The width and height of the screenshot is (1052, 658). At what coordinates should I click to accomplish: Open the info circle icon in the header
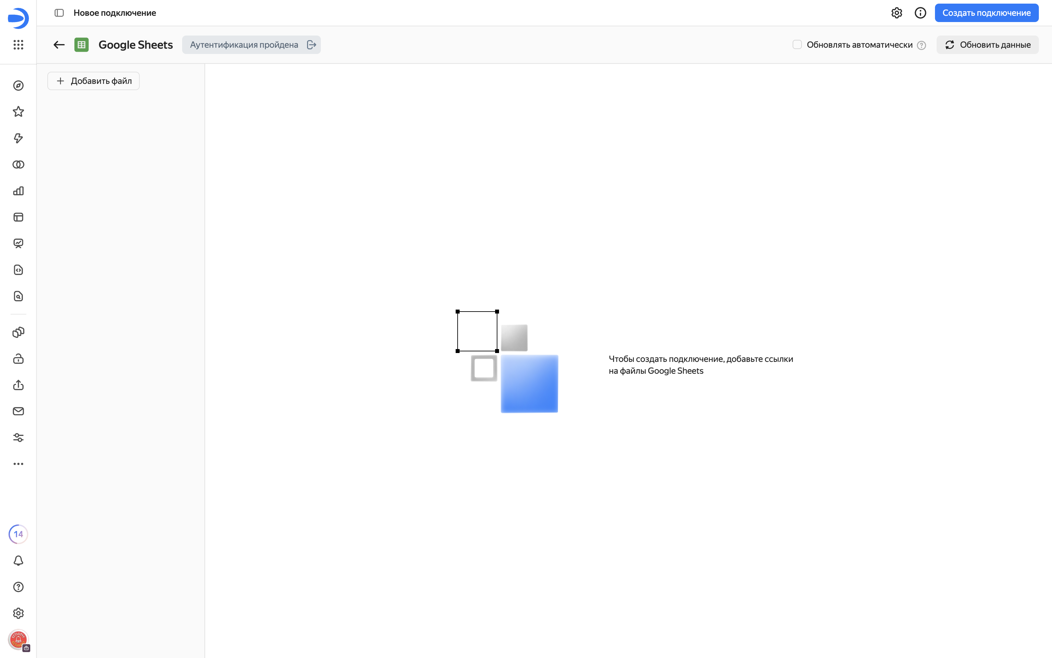920,13
